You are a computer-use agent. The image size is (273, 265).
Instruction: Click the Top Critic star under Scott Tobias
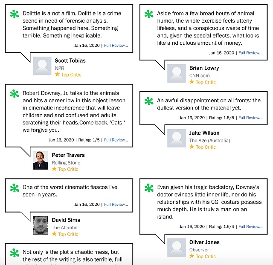tap(58, 75)
